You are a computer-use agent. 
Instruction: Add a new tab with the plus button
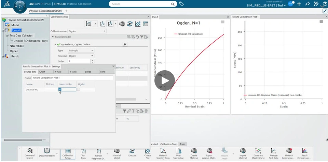pos(66,11)
